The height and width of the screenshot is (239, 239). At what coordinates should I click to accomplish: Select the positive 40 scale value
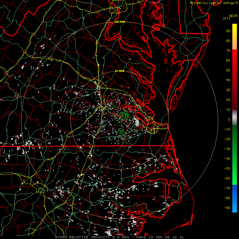[x=228, y=80]
